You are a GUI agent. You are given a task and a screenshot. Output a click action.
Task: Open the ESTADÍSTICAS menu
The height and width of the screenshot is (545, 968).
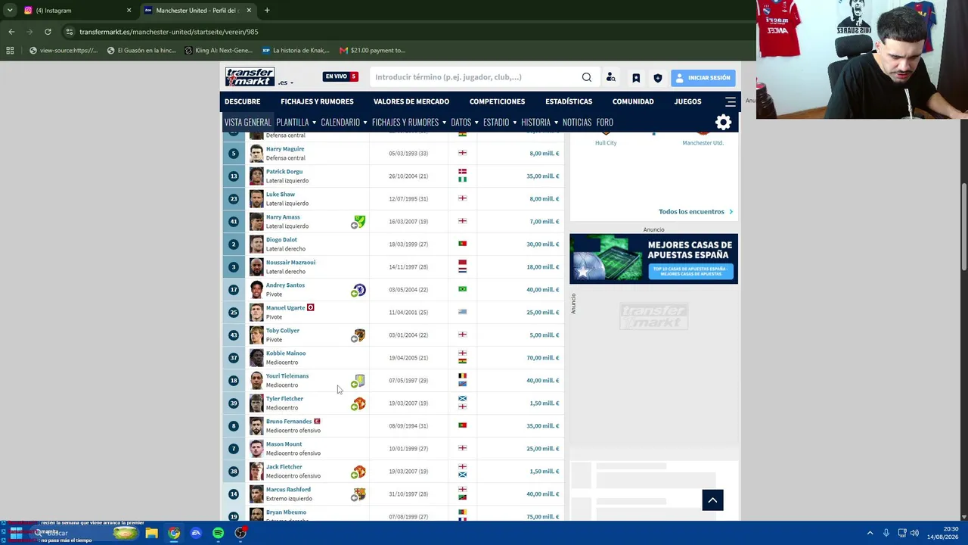point(569,101)
